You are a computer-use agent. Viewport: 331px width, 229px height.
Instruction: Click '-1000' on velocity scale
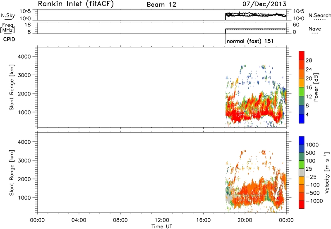coord(314,201)
